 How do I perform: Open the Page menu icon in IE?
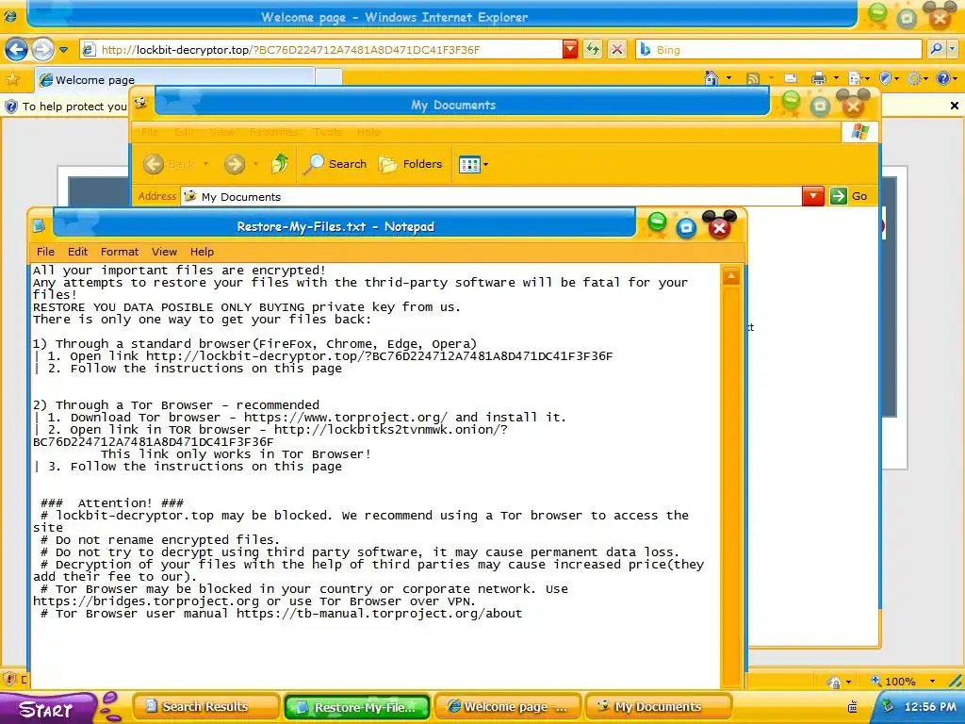(x=858, y=78)
